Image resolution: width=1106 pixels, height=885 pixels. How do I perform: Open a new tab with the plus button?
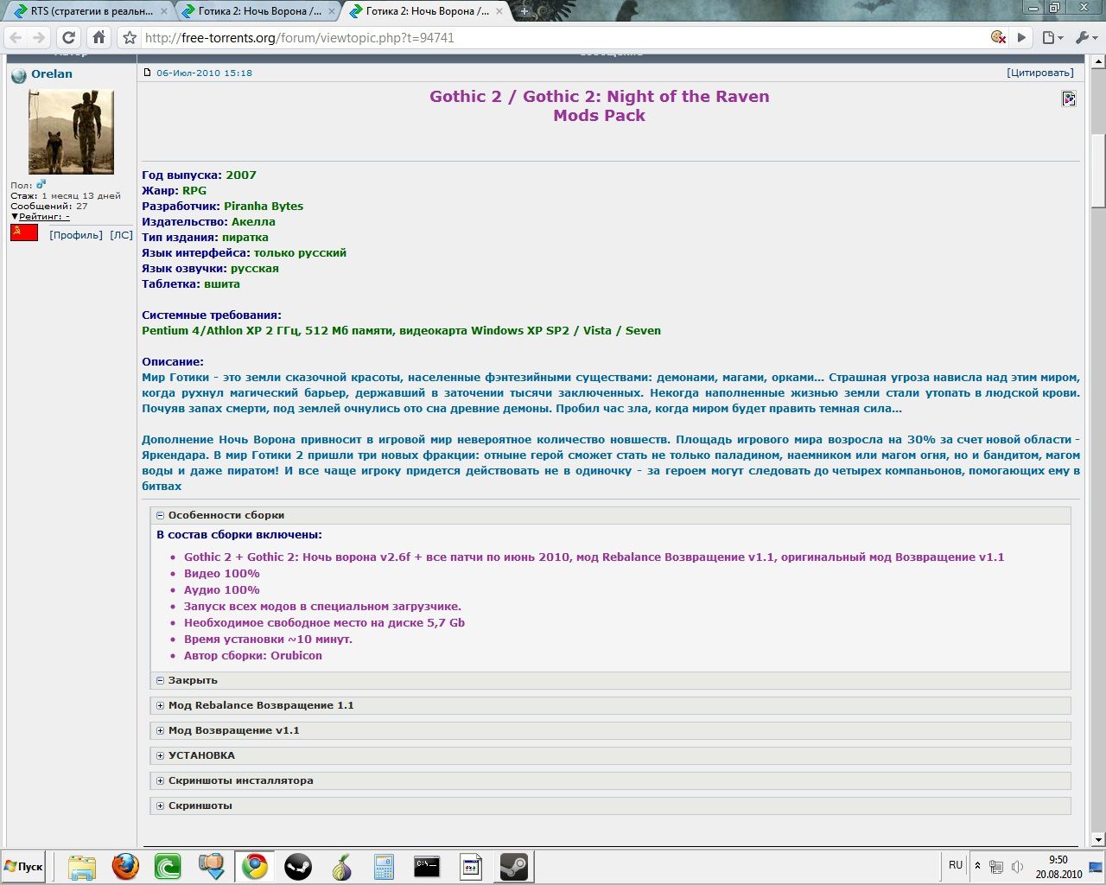[x=524, y=11]
